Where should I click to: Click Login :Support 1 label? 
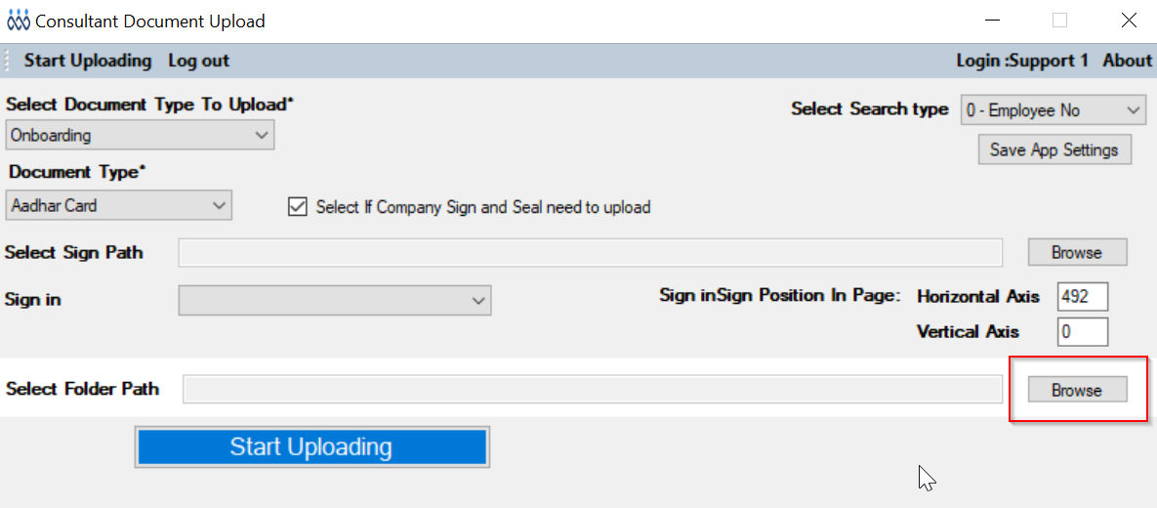1021,61
